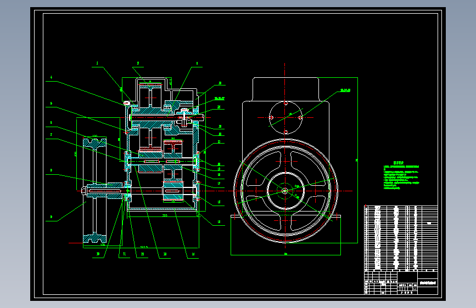Click the green technical requirements text block
This screenshot has height=308, width=476.
click(x=401, y=175)
